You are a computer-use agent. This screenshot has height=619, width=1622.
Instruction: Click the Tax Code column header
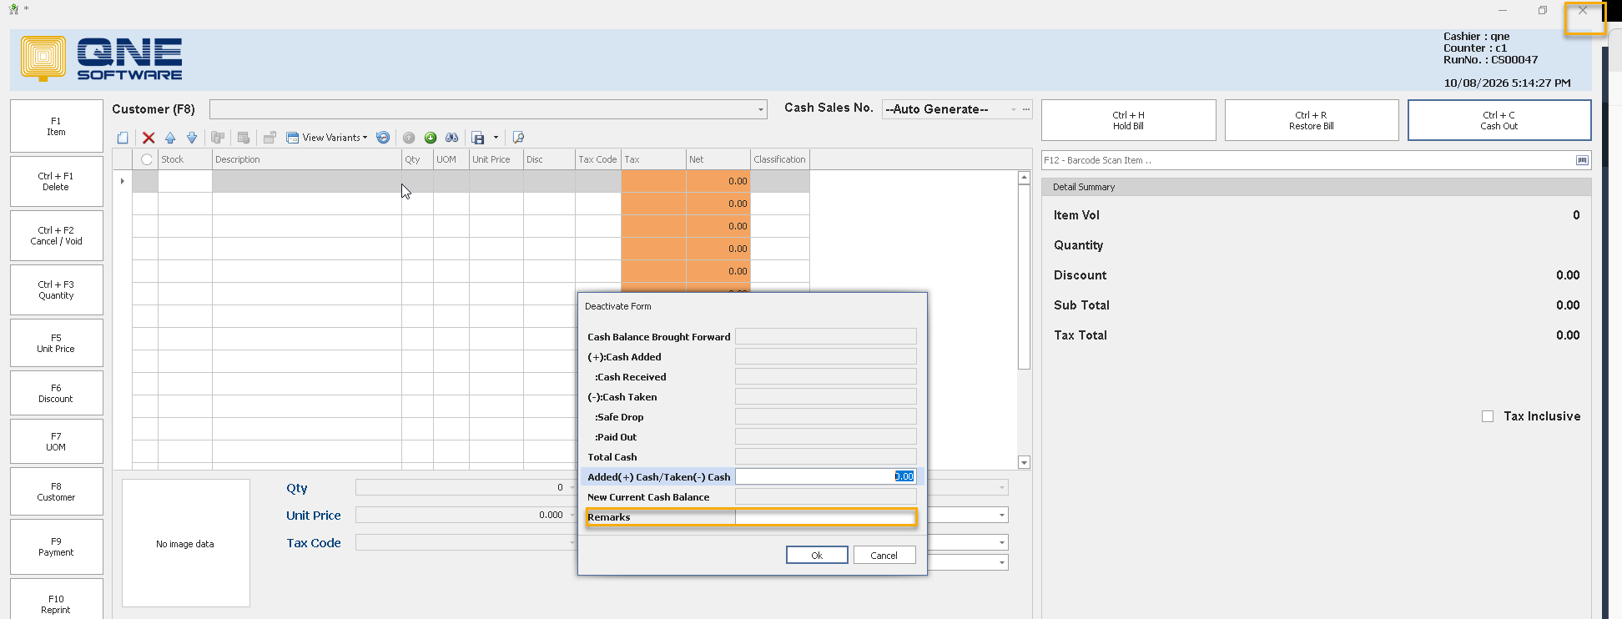tap(598, 159)
